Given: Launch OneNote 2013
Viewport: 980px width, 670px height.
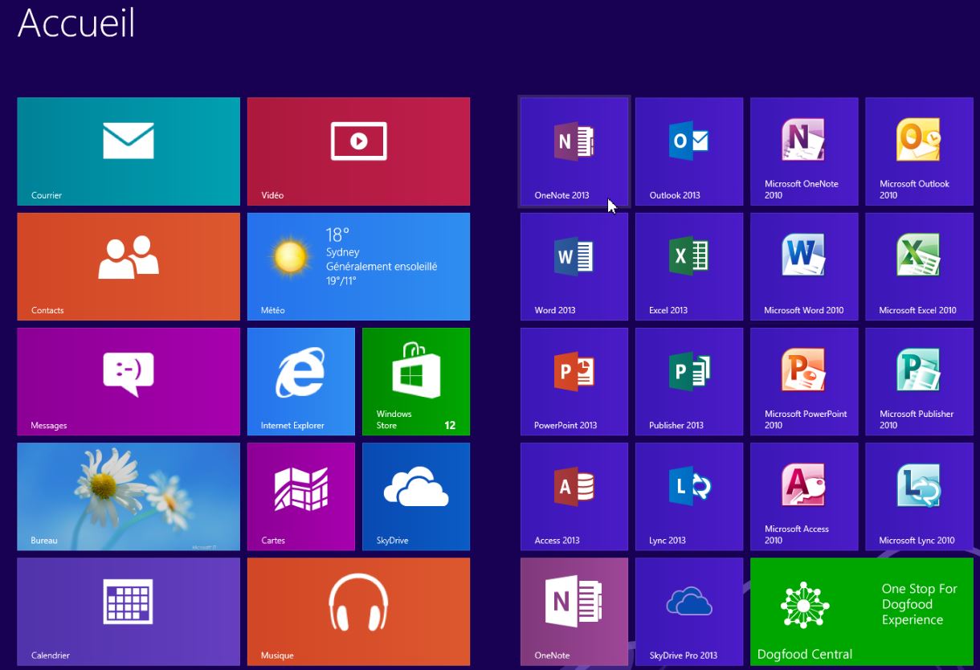Looking at the screenshot, I should tap(574, 152).
